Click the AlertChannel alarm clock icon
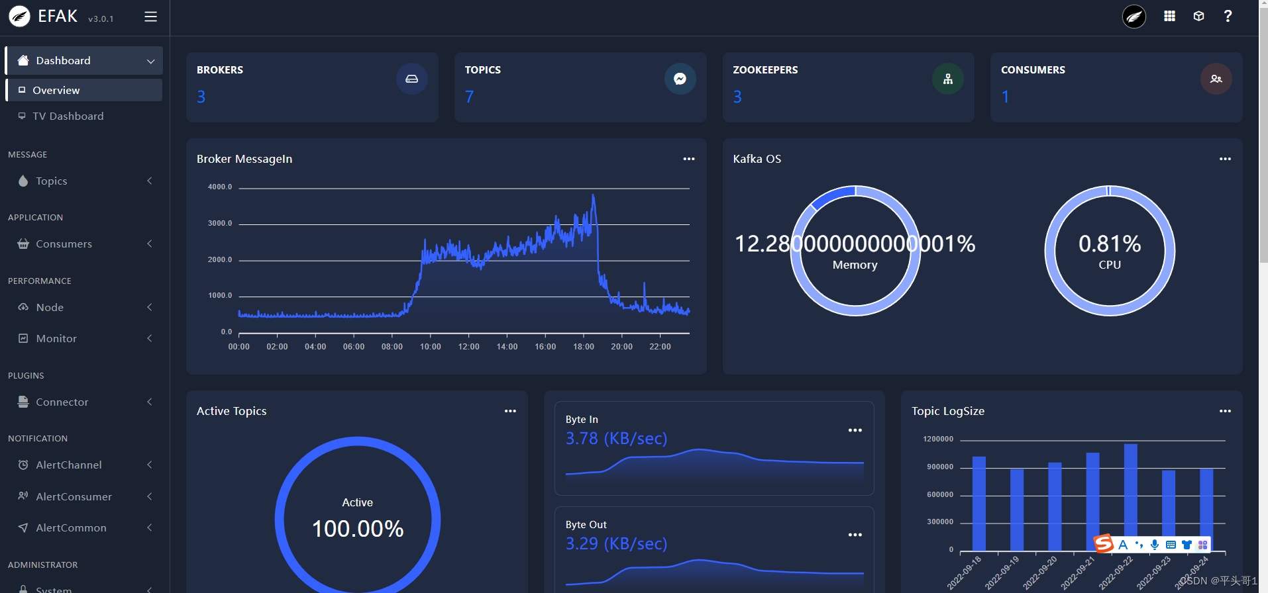This screenshot has height=593, width=1268. 23,465
